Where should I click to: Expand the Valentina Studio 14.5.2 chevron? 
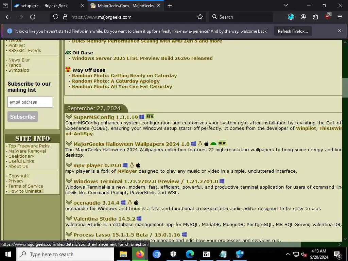click(69, 218)
